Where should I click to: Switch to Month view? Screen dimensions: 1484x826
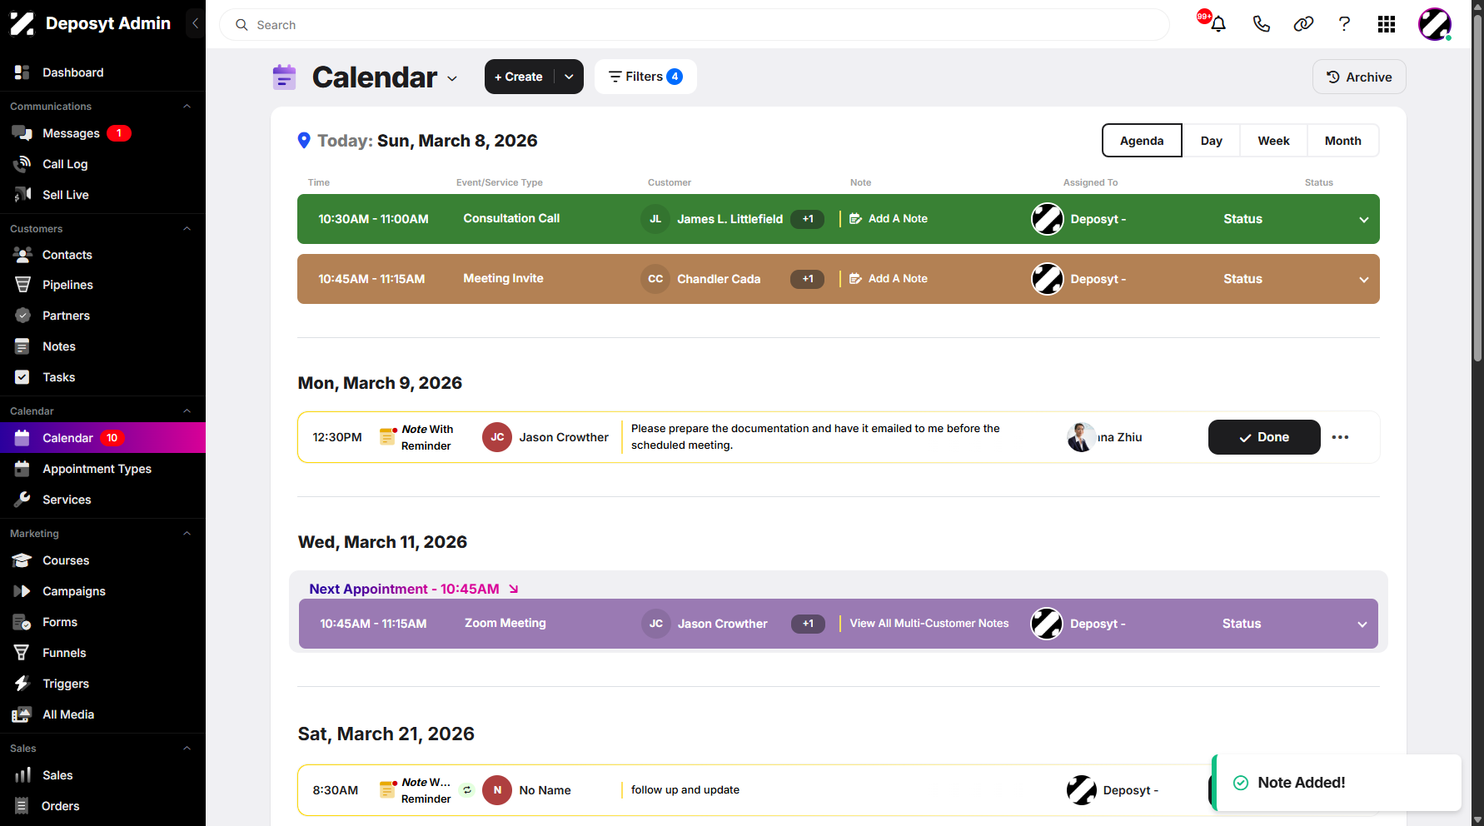(x=1343, y=141)
